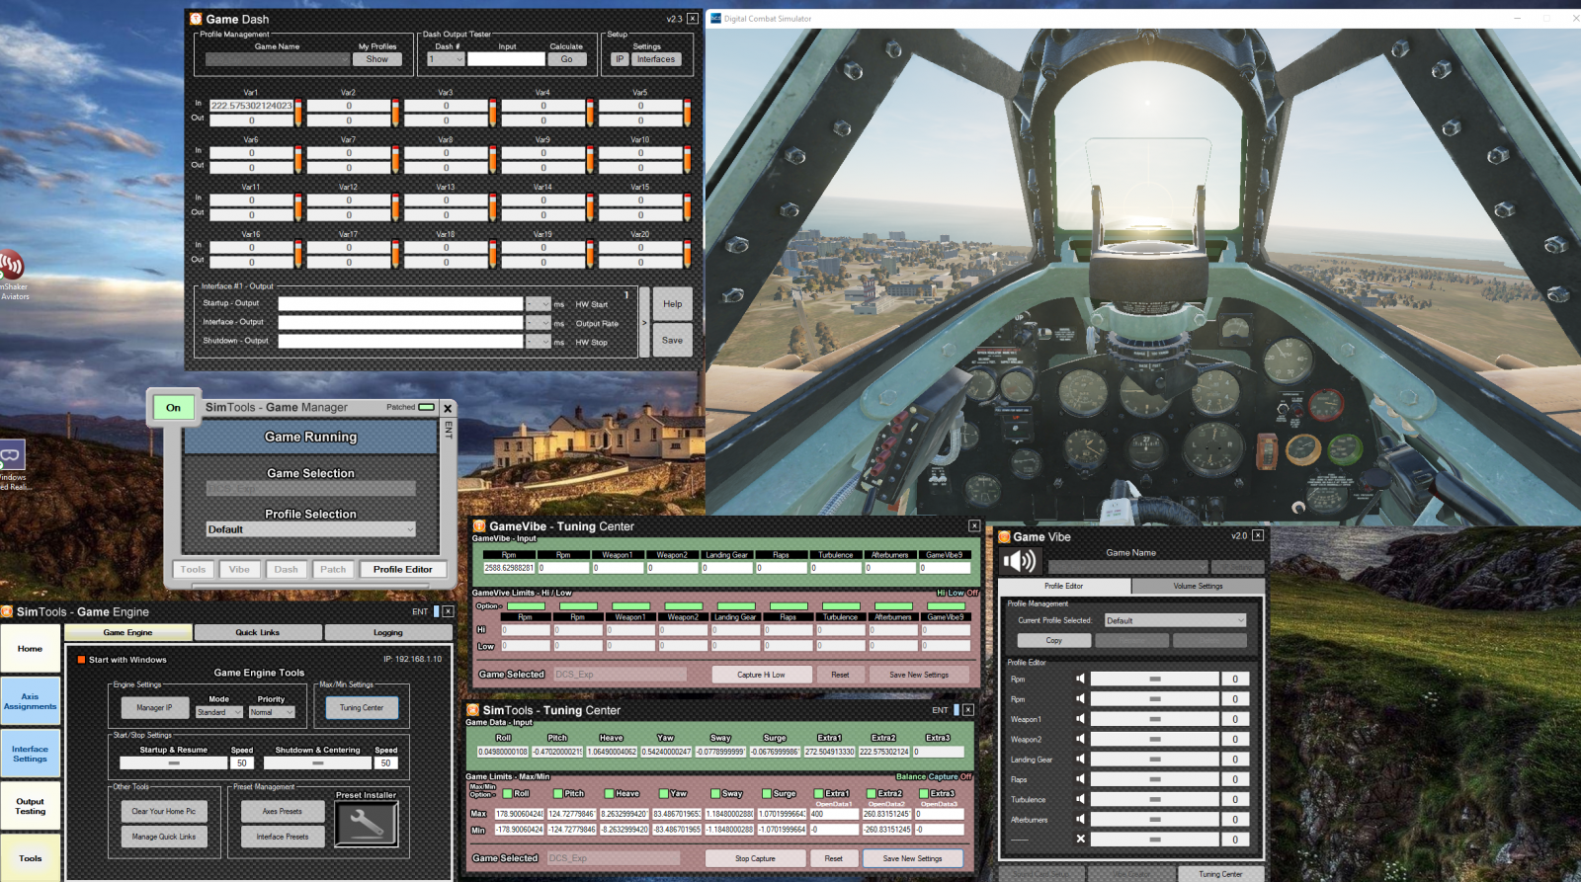Mute the Turbulence channel speaker icon

pyautogui.click(x=1080, y=799)
